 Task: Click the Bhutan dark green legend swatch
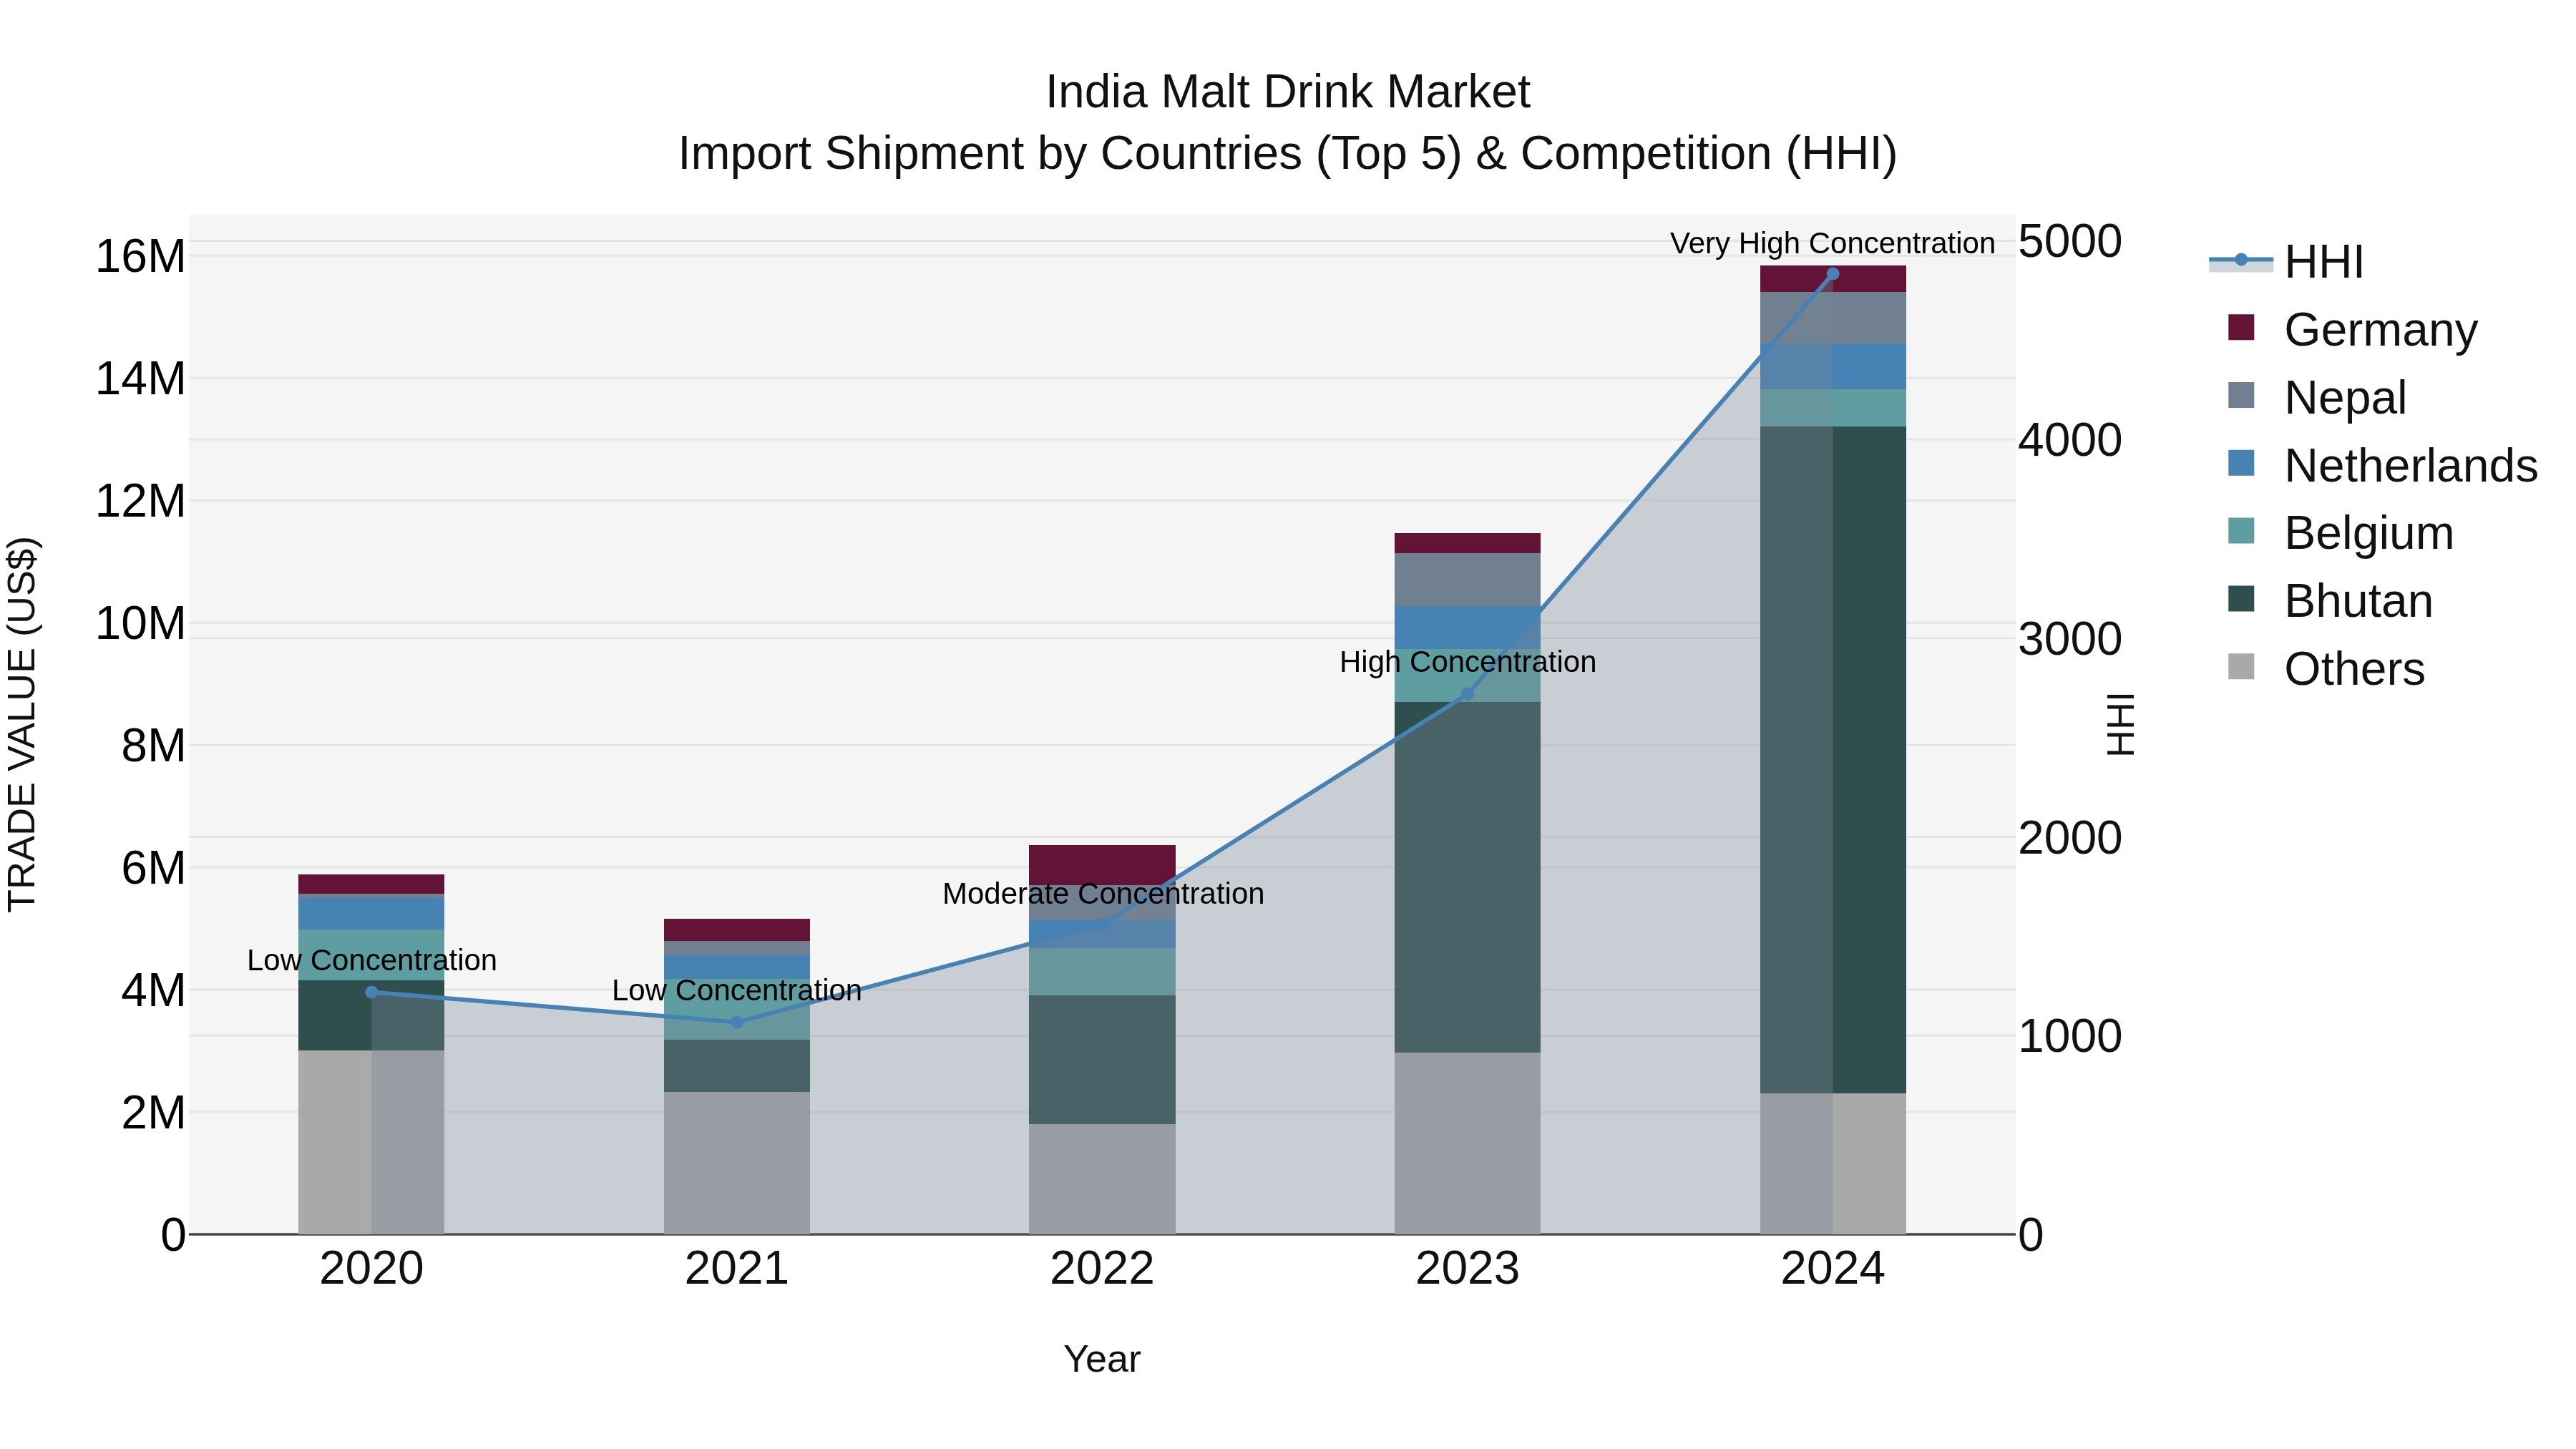point(2241,599)
